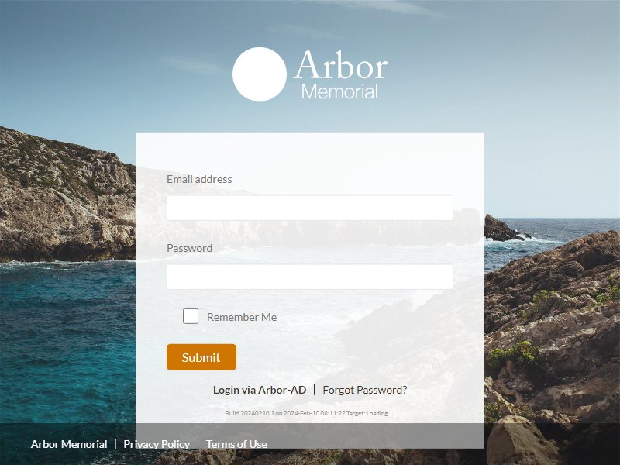Screen dimensions: 620x465
Task: Open the Forgot Password? link
Action: click(x=364, y=390)
